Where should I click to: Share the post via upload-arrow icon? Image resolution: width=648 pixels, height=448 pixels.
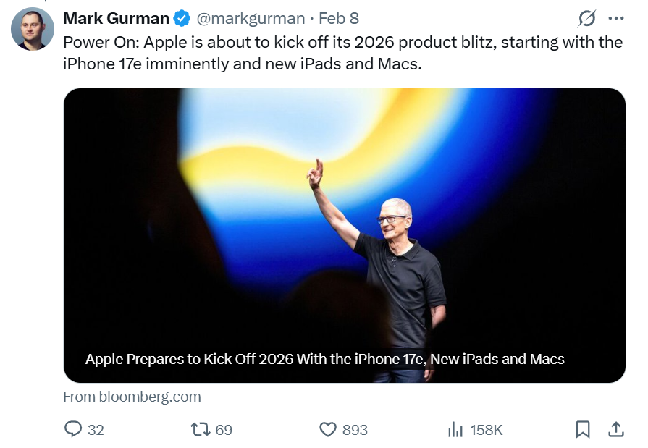point(616,429)
